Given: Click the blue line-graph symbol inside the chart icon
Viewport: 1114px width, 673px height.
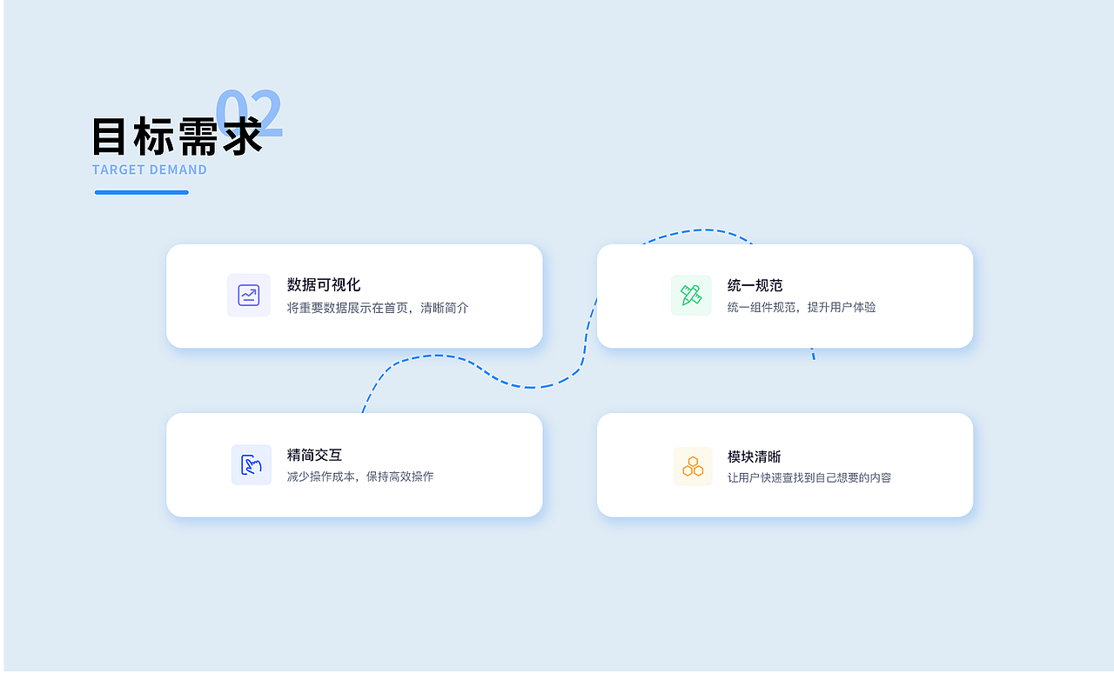Looking at the screenshot, I should click(249, 296).
